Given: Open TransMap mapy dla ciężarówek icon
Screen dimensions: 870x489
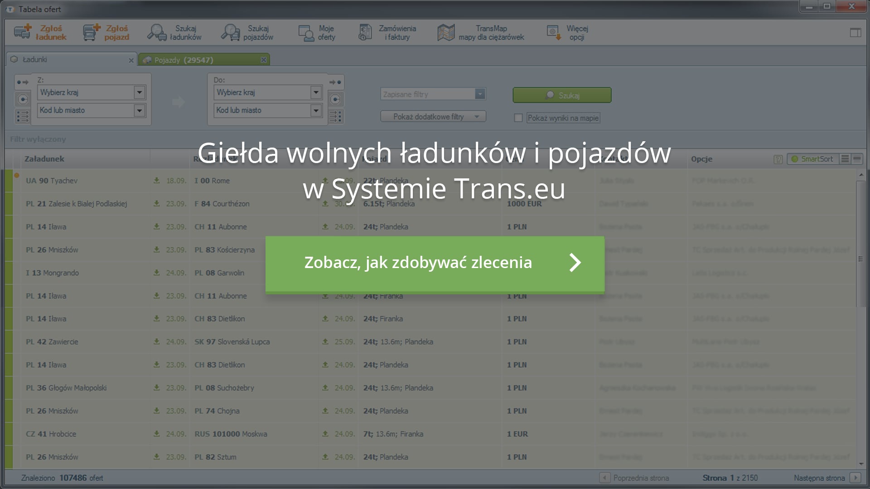Looking at the screenshot, I should pos(446,33).
